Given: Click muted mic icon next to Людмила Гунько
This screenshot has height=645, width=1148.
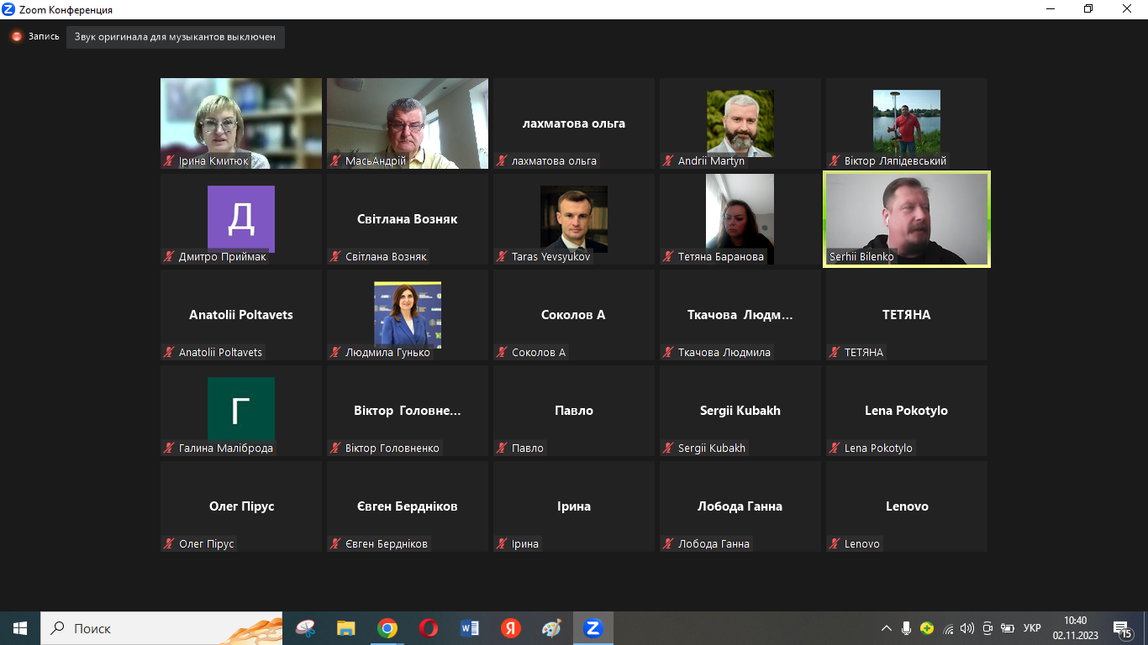Looking at the screenshot, I should 335,353.
